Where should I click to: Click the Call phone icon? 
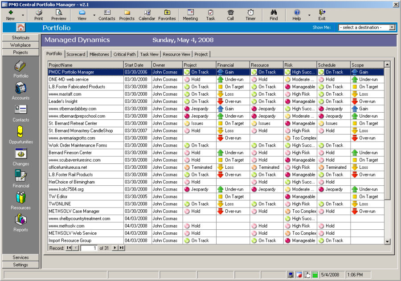230,15
